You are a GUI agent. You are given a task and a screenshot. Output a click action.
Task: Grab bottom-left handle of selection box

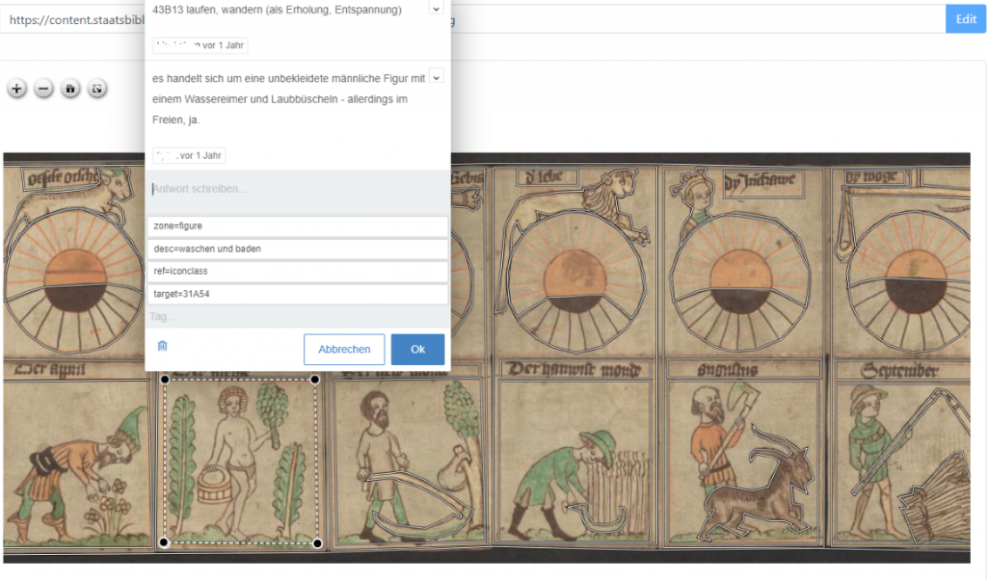point(164,542)
